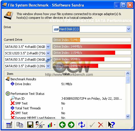Click the blue refresh arrows icon
This screenshot has height=131, width=135.
coord(82,125)
